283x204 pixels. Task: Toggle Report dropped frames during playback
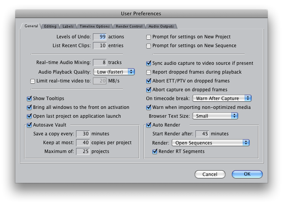click(x=149, y=72)
